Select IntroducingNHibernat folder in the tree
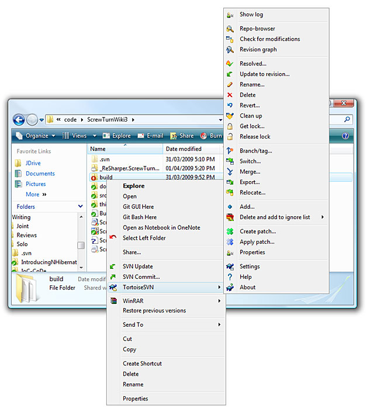The height and width of the screenshot is (415, 367). 49,262
